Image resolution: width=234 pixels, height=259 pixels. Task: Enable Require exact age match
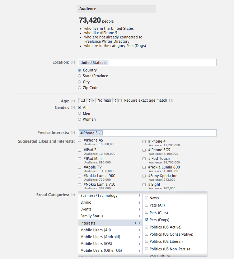coord(120,101)
